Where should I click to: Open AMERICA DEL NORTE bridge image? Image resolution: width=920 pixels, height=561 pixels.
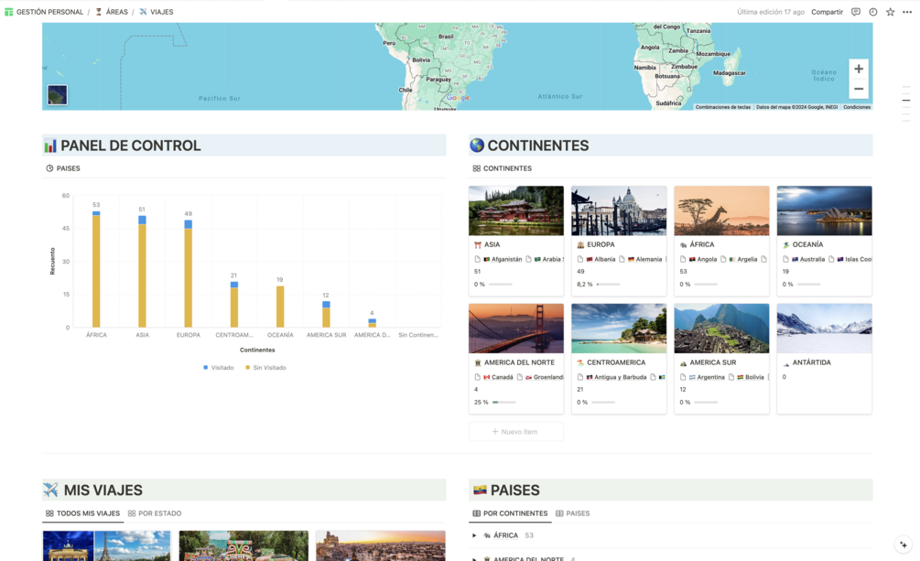point(515,329)
